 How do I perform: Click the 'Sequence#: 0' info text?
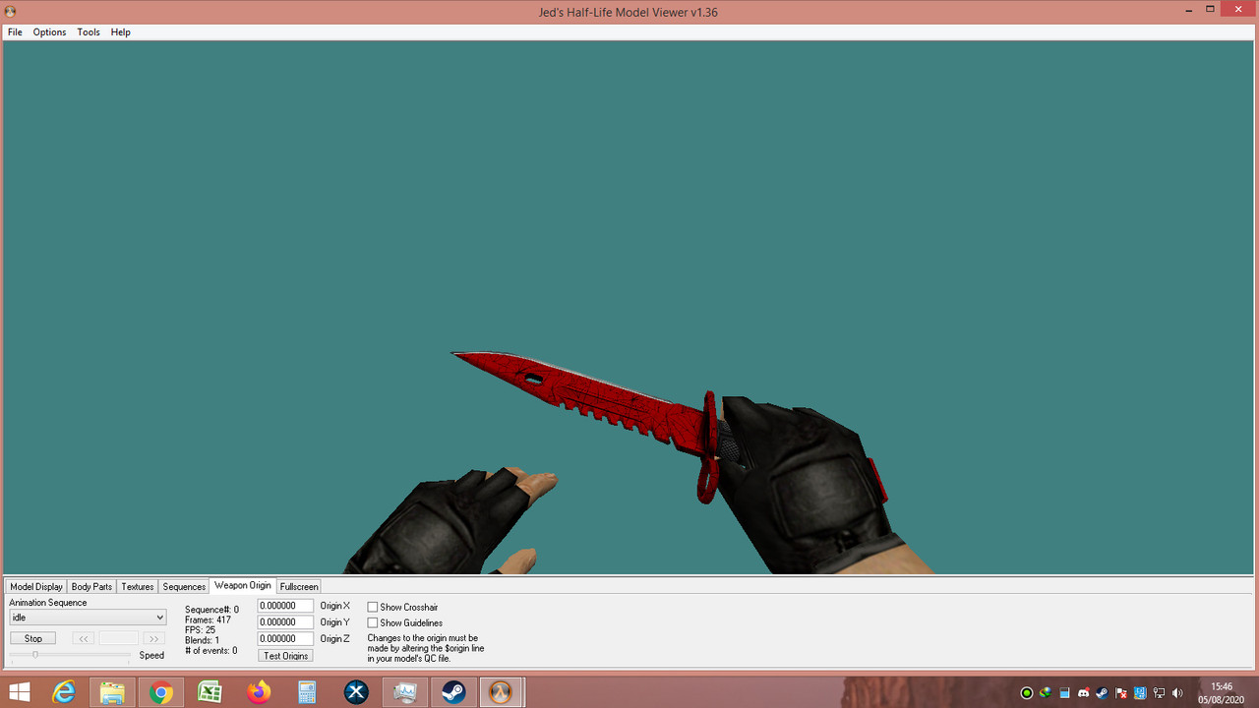(x=211, y=610)
